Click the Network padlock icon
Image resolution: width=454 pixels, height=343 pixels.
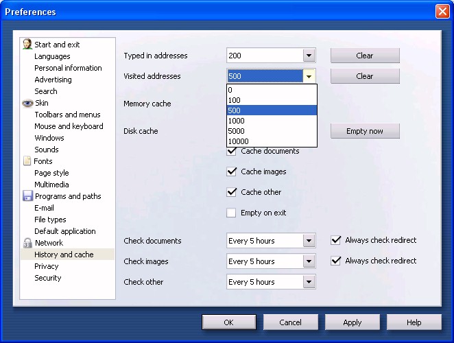point(27,243)
